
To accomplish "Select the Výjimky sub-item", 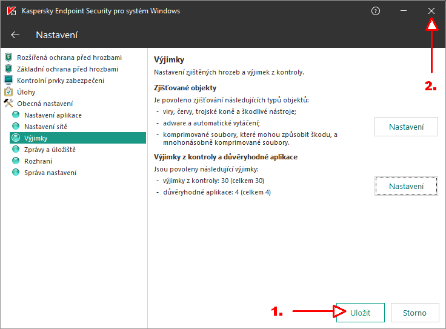I will coord(78,138).
